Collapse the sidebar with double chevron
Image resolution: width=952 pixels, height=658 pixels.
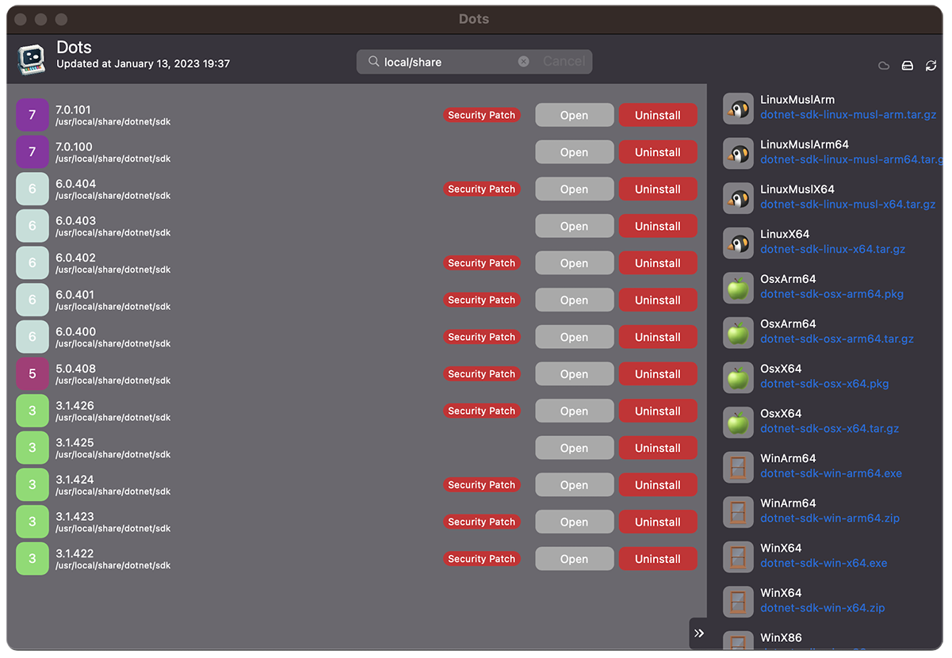click(699, 633)
